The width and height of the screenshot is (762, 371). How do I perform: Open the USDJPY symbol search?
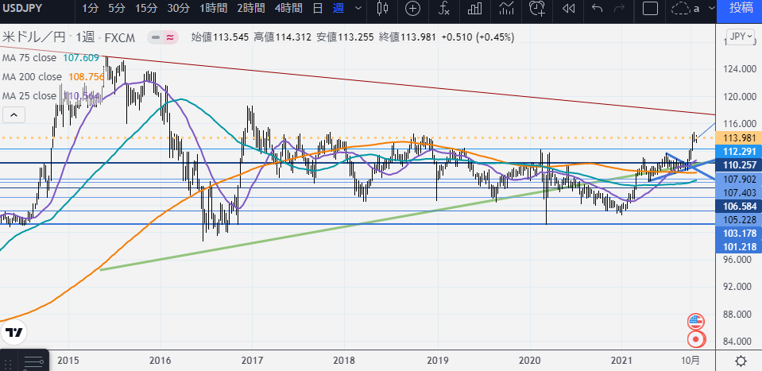coord(21,8)
